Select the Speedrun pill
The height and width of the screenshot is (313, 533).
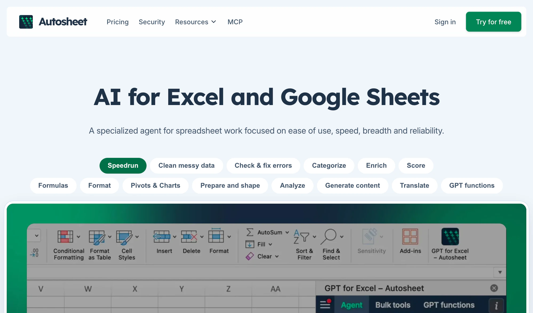tap(123, 166)
